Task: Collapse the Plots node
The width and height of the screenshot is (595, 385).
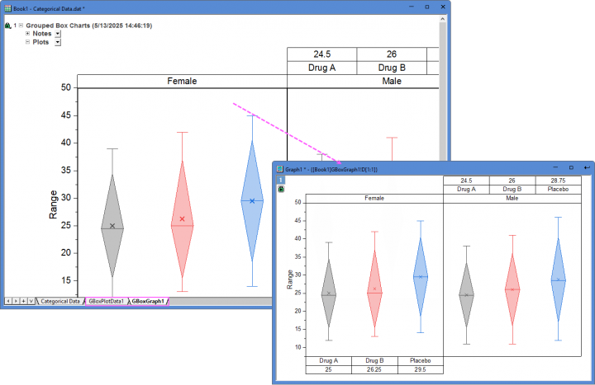Action: (27, 41)
